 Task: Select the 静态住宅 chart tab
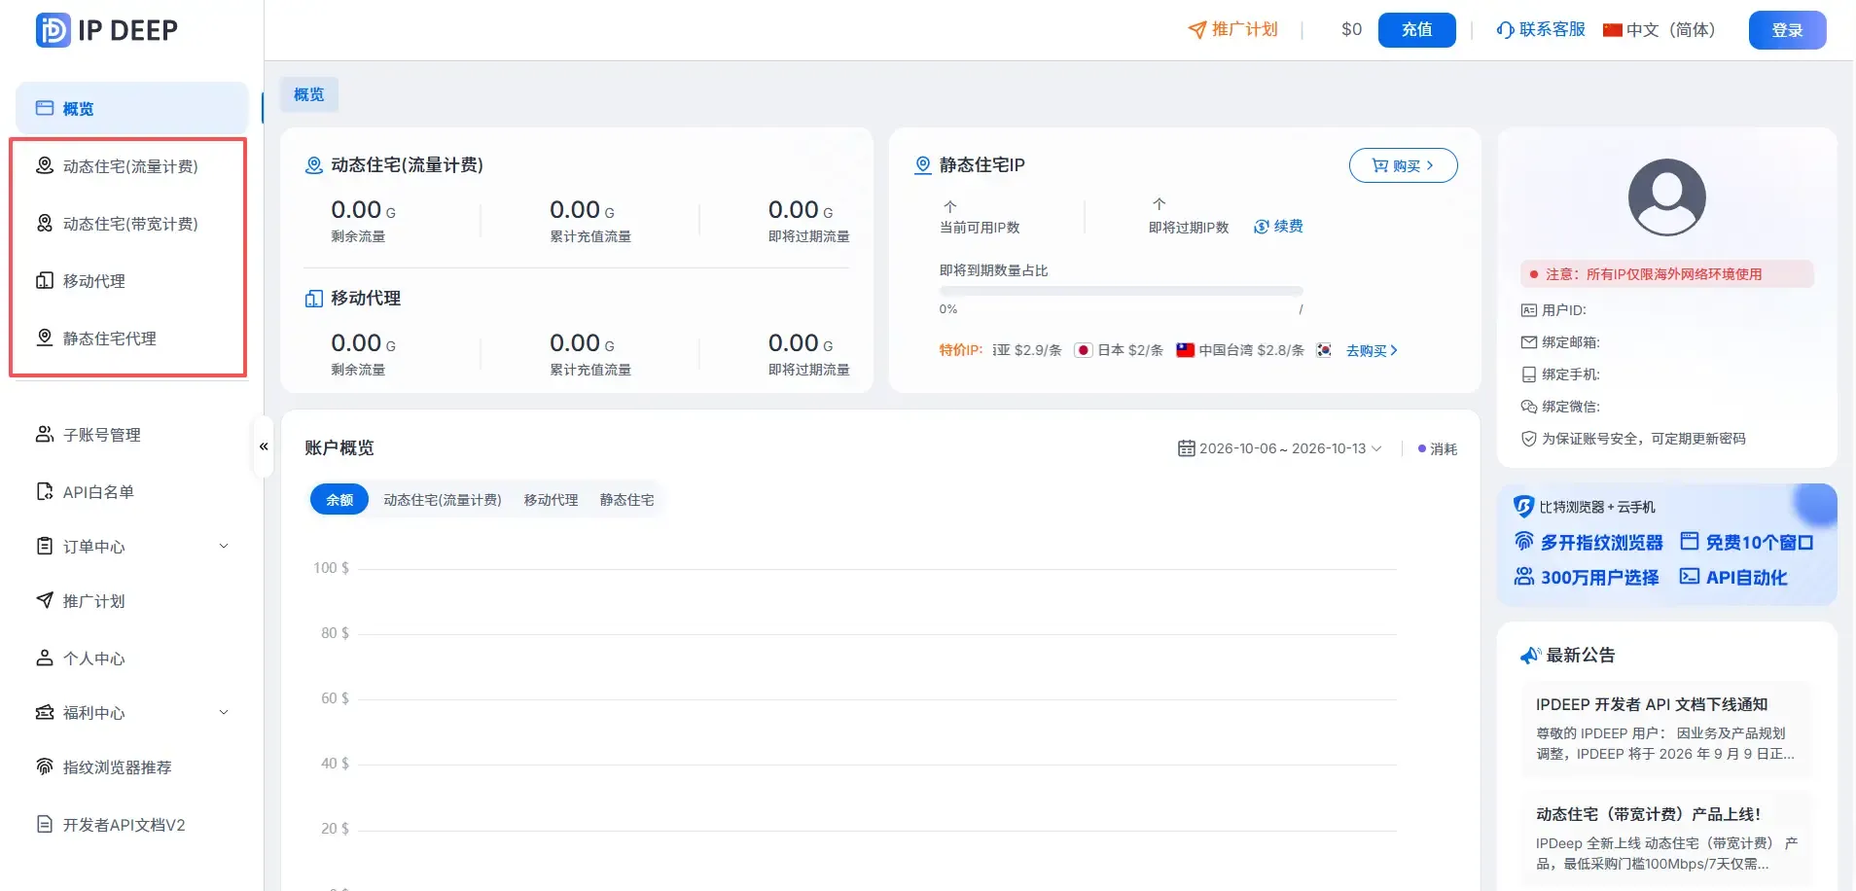tap(627, 499)
